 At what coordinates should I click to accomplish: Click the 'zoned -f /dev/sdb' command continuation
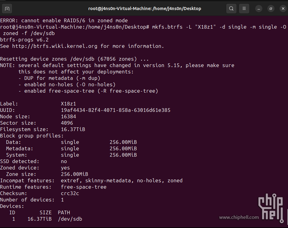tap(29, 34)
